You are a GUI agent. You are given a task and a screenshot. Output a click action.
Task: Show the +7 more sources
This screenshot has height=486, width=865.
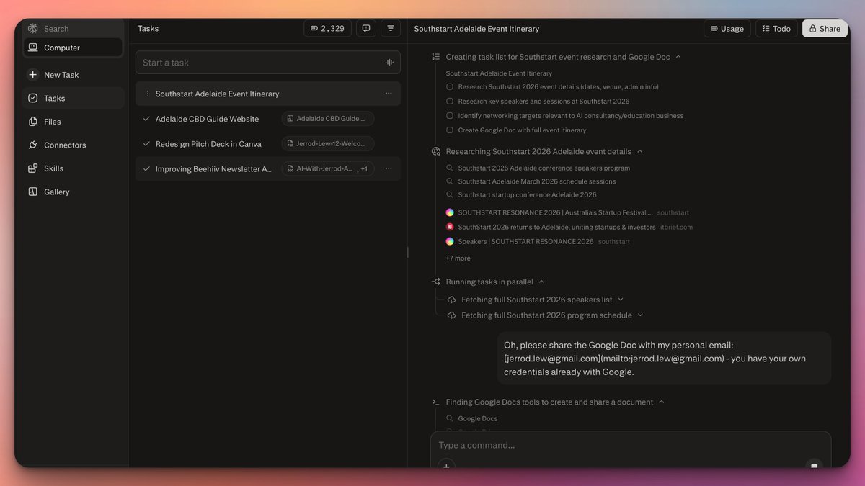point(458,258)
